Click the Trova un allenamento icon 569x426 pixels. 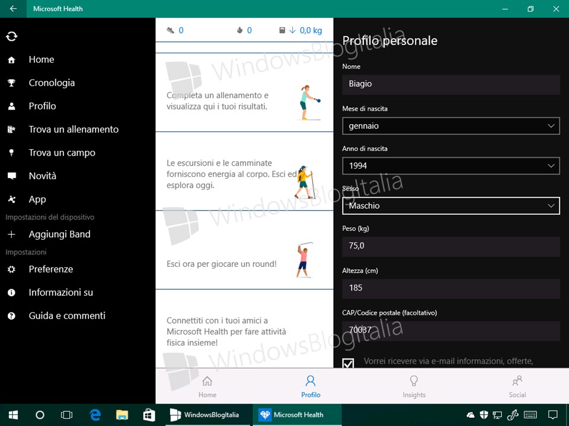(x=12, y=130)
